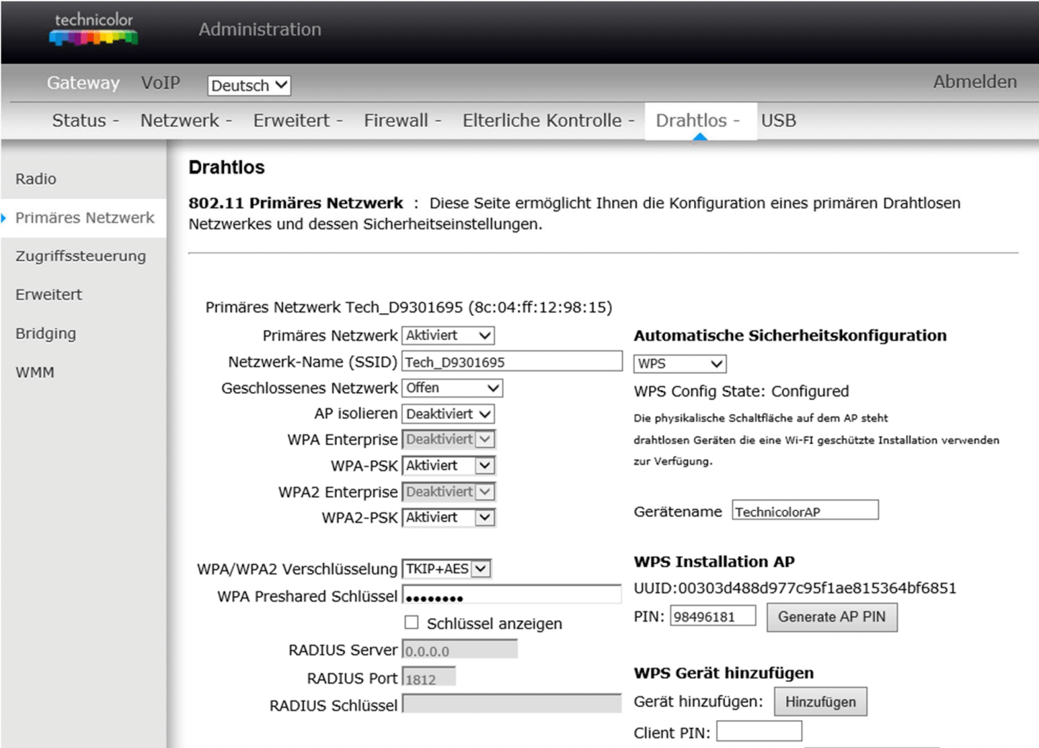This screenshot has height=748, width=1039.
Task: Open the Firewall menu
Action: click(x=402, y=121)
